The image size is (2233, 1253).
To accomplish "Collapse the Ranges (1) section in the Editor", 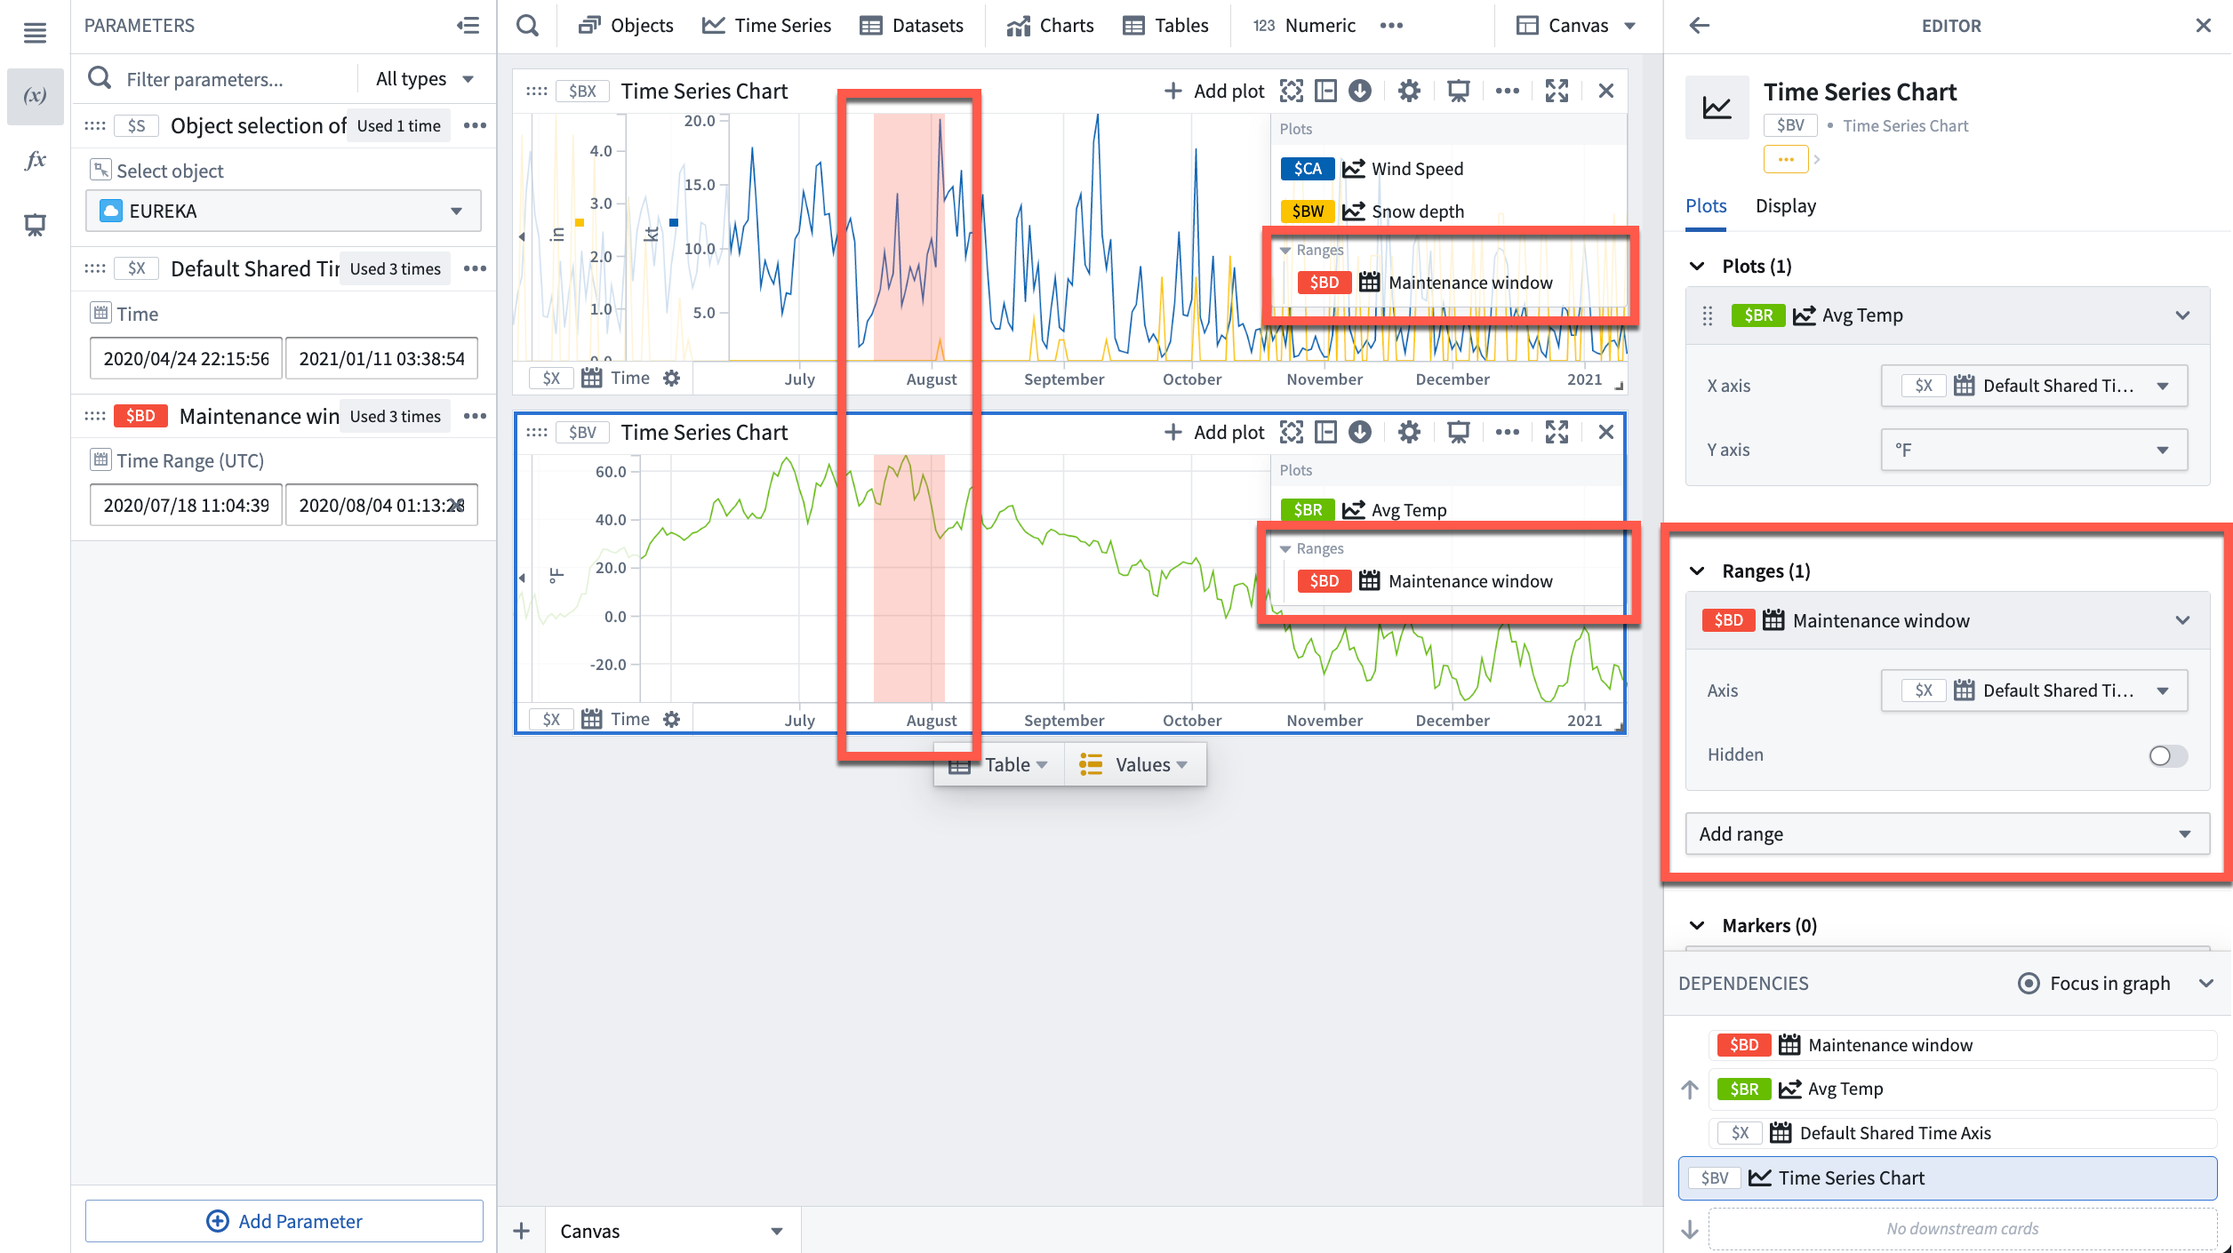I will pyautogui.click(x=1697, y=571).
